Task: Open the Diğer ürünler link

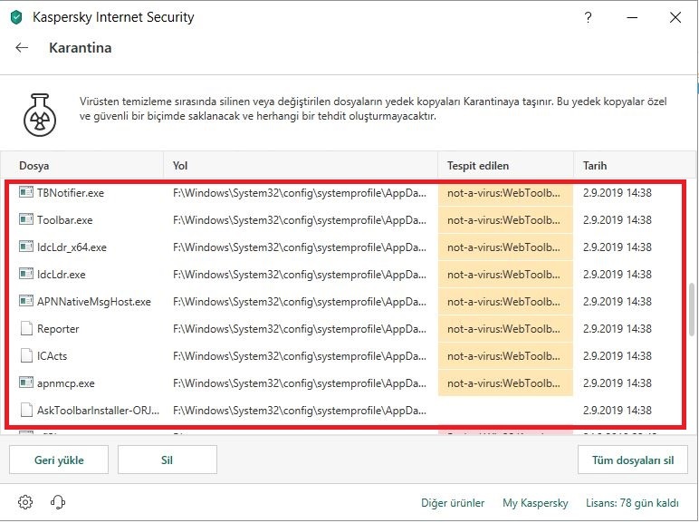Action: (453, 503)
